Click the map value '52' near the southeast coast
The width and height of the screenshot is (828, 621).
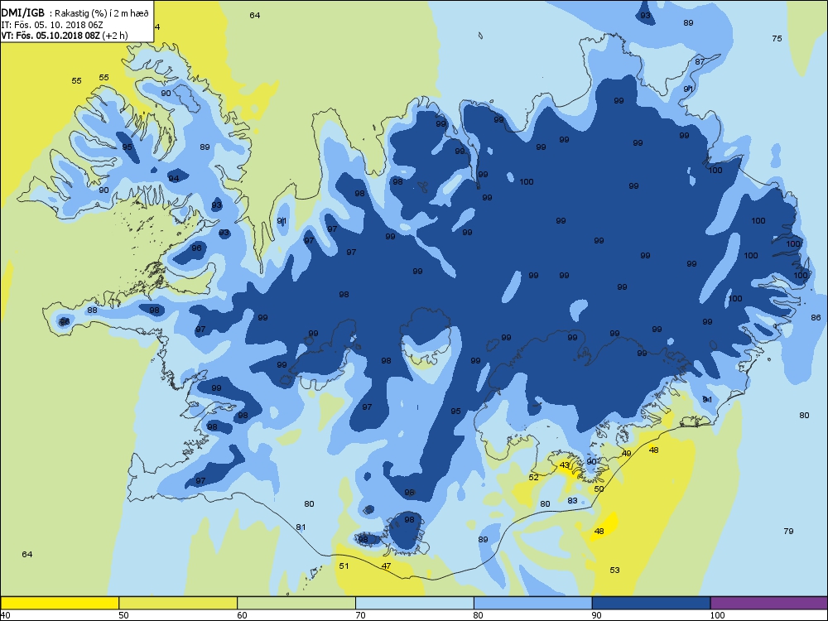(x=534, y=478)
